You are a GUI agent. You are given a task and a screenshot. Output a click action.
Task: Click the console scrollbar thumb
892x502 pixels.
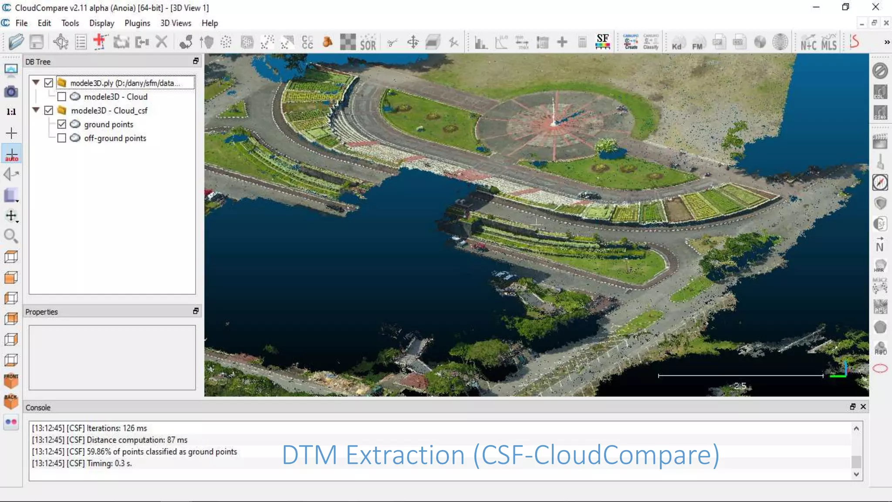(x=856, y=461)
